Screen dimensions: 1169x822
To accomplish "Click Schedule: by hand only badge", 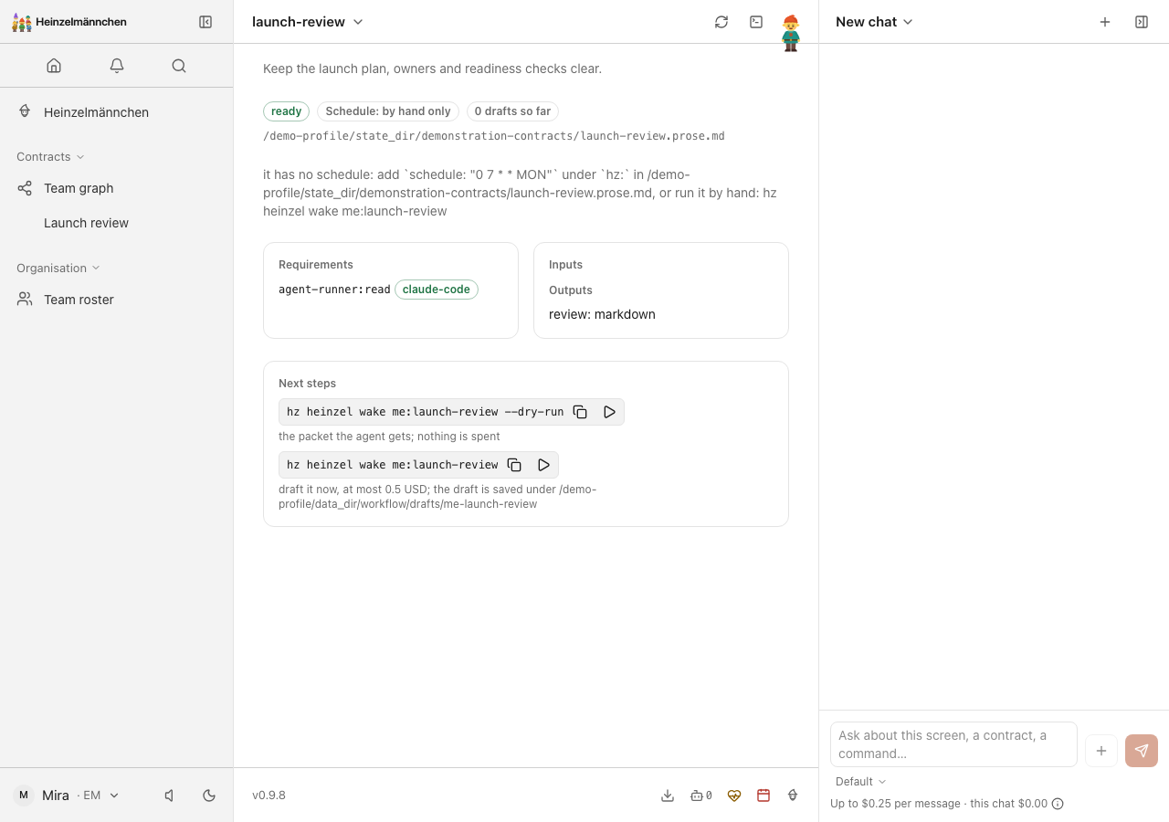I will pyautogui.click(x=388, y=111).
